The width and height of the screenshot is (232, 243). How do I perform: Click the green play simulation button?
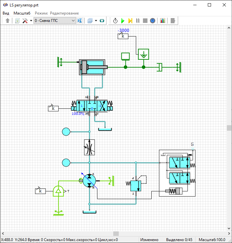point(123,21)
